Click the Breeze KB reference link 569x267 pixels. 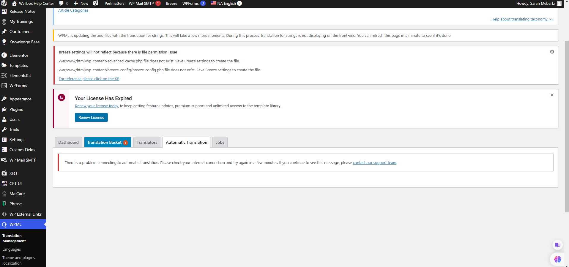coord(89,79)
